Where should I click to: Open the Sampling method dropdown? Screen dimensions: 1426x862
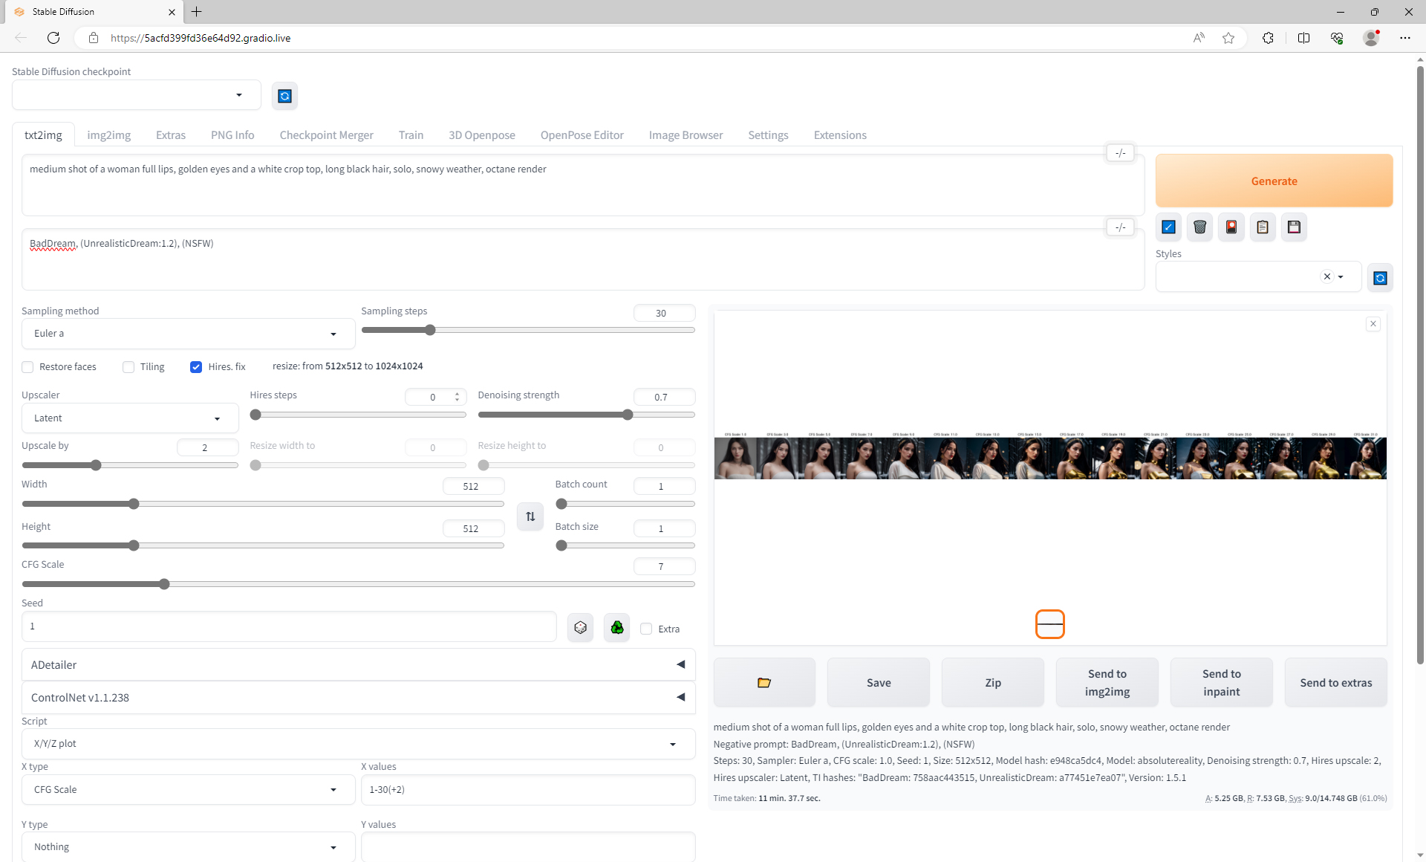pos(188,334)
